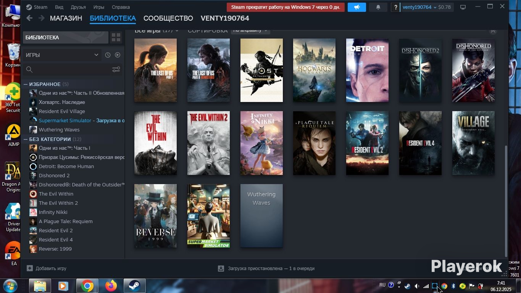Click the Windows 7 support warning banner
Viewport: 521px width, 293px height.
click(286, 7)
